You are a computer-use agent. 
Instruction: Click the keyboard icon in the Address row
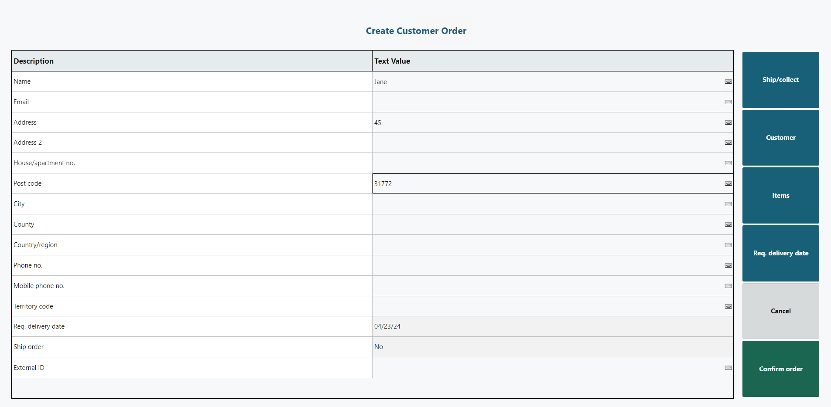pyautogui.click(x=728, y=122)
